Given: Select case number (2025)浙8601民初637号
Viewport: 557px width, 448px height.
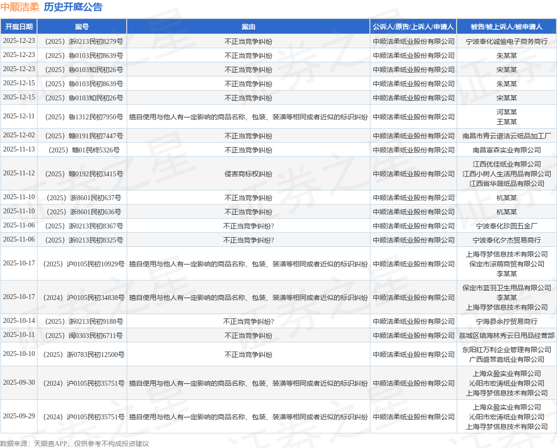Looking at the screenshot, I should coord(84,198).
